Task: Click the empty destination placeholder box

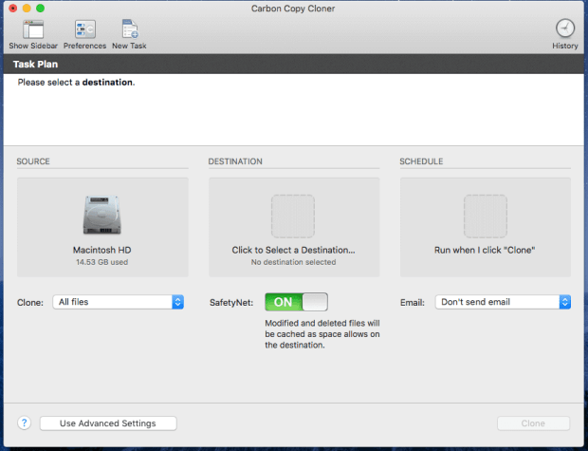Action: click(293, 216)
